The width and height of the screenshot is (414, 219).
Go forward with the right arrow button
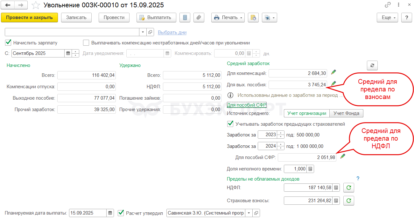click(x=21, y=5)
